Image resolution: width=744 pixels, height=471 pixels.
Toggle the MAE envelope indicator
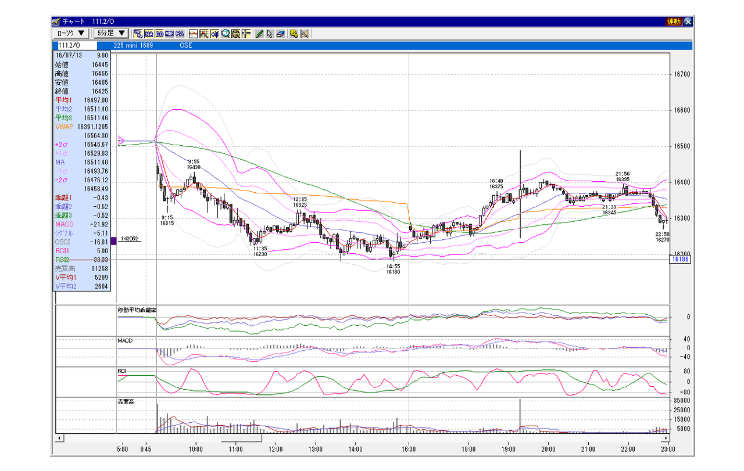(169, 34)
